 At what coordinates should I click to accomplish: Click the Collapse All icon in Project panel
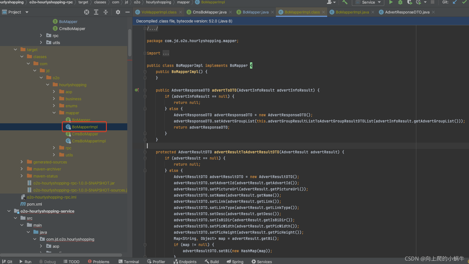click(106, 12)
